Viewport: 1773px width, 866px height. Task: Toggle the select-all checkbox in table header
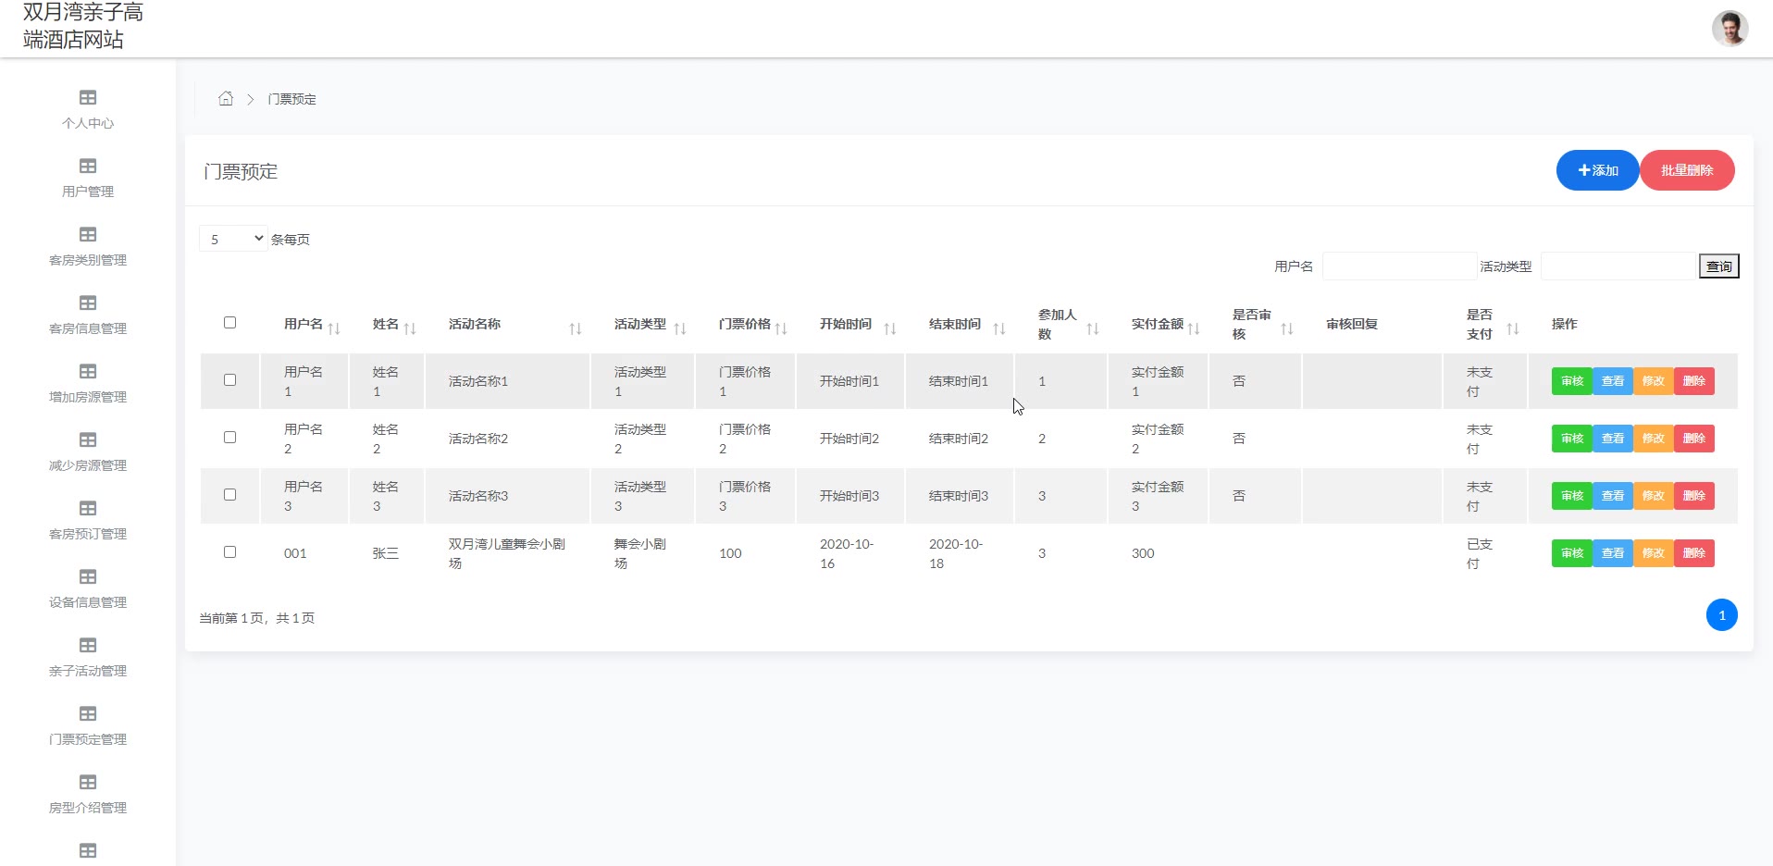pos(229,323)
